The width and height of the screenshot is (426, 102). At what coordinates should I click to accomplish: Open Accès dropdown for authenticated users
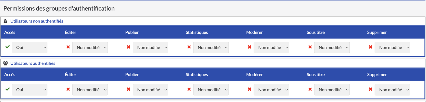(x=29, y=90)
